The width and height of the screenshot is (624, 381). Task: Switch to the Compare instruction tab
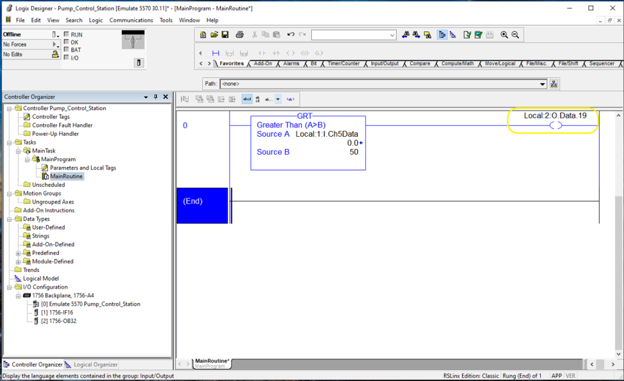point(420,64)
